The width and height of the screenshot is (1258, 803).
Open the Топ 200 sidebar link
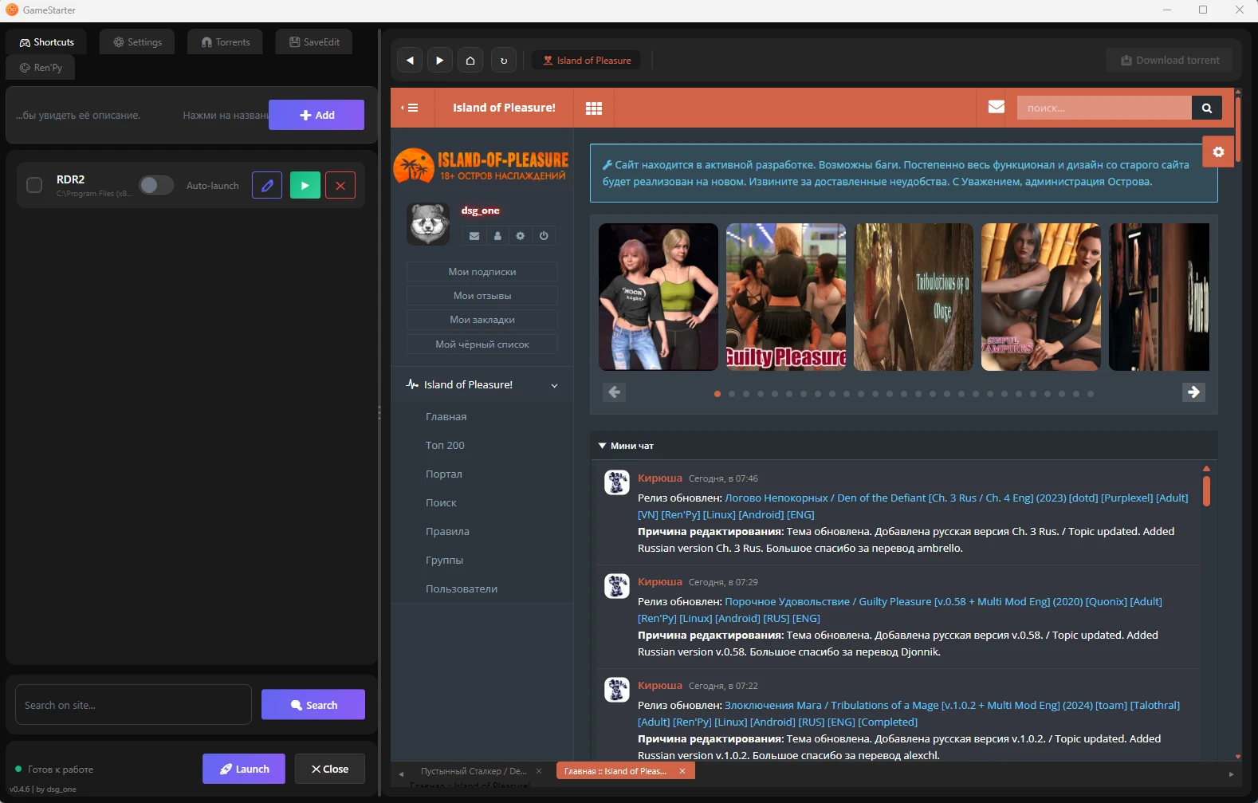(x=445, y=446)
